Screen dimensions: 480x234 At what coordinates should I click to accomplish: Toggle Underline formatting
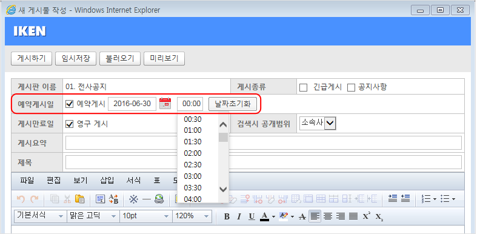click(252, 216)
